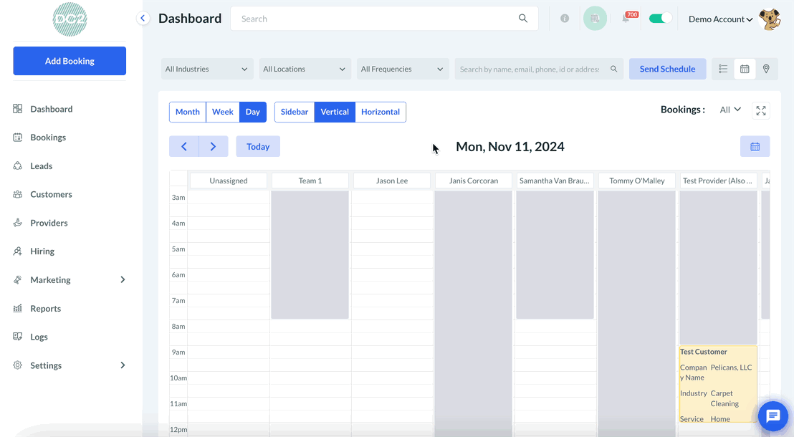The width and height of the screenshot is (794, 437).
Task: Click the Hiring sidebar icon
Action: (x=18, y=251)
